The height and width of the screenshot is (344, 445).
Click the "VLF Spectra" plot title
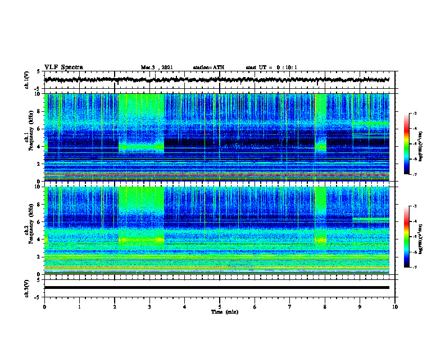(63, 67)
